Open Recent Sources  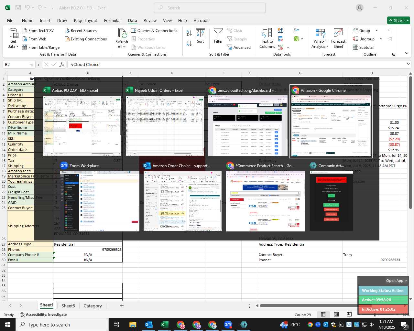click(x=81, y=30)
